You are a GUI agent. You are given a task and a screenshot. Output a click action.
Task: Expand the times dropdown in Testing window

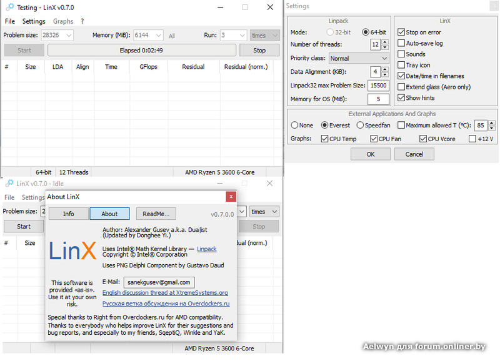pos(275,35)
